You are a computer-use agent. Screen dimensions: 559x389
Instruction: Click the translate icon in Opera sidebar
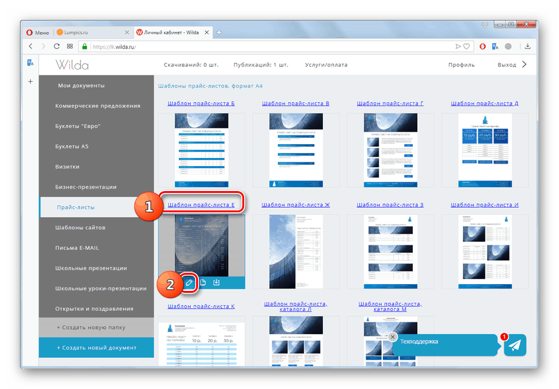[31, 63]
